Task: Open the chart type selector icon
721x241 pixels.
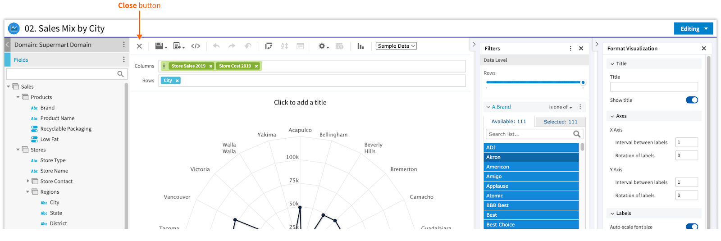Action: (x=360, y=46)
